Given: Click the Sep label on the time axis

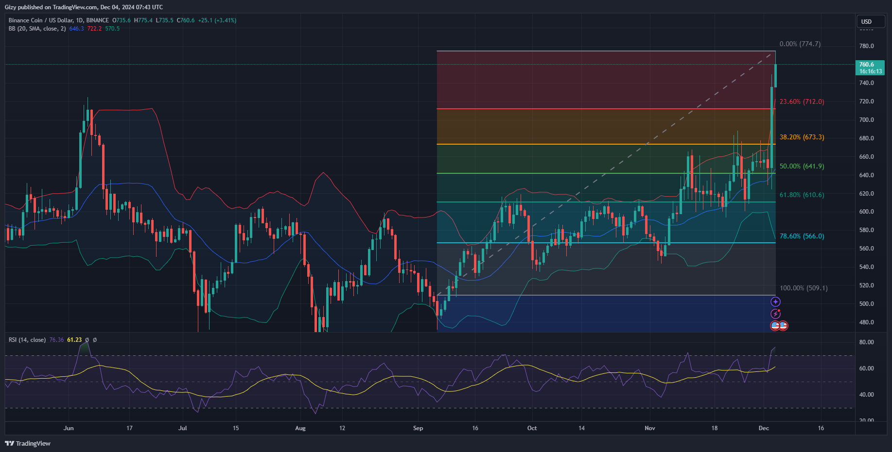Looking at the screenshot, I should (x=418, y=428).
